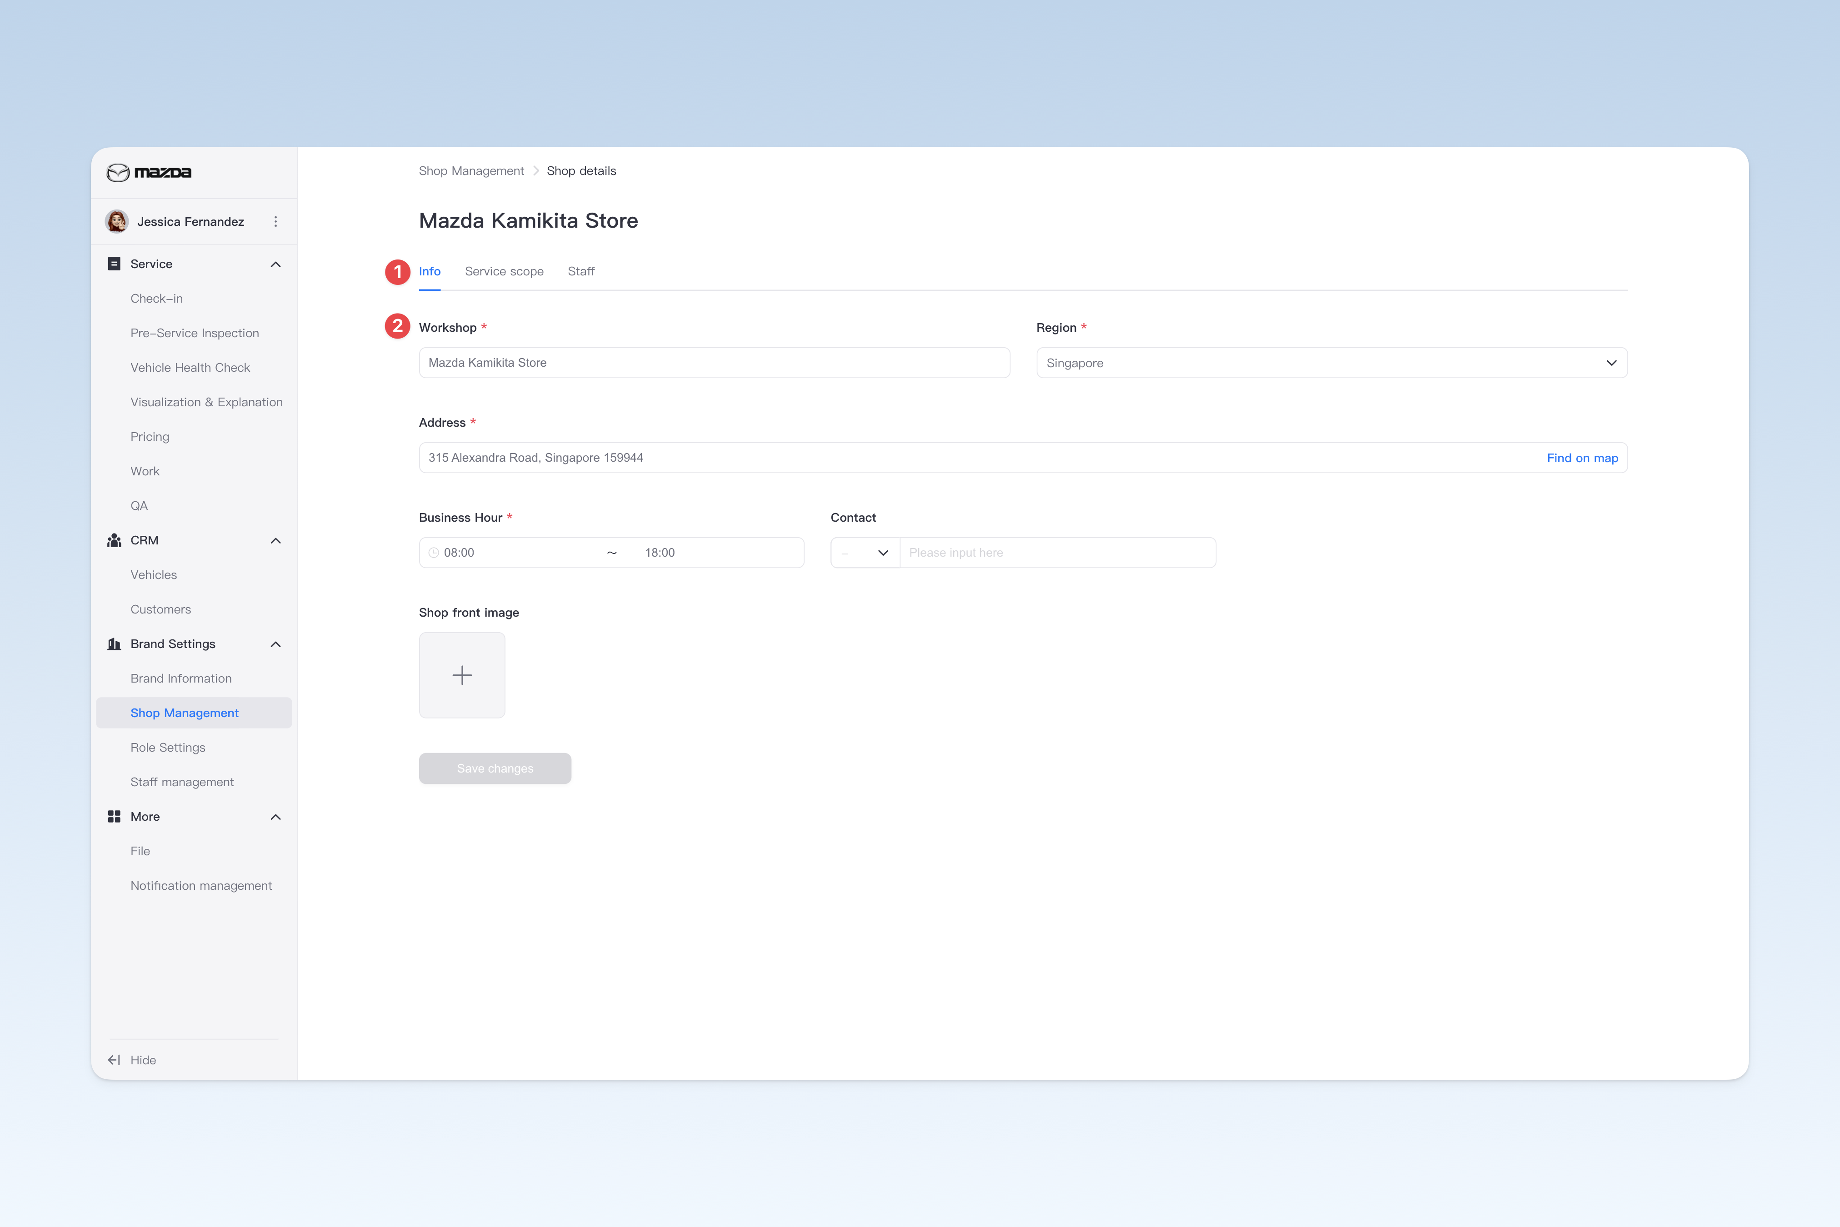The height and width of the screenshot is (1227, 1840).
Task: Click the CRM people icon
Action: click(x=114, y=540)
